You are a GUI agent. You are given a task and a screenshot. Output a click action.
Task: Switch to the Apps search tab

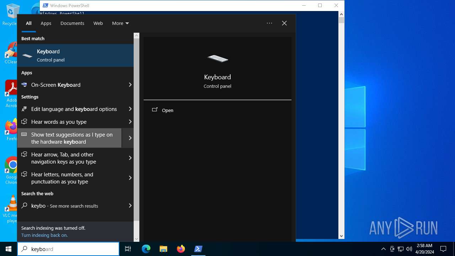coord(46,23)
